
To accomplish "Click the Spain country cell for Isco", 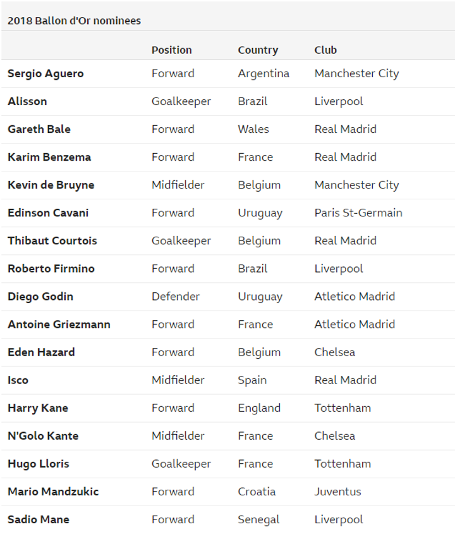I will click(252, 380).
